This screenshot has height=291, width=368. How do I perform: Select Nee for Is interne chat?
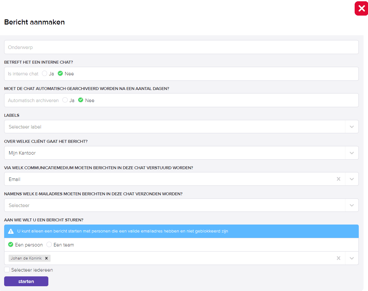point(60,73)
